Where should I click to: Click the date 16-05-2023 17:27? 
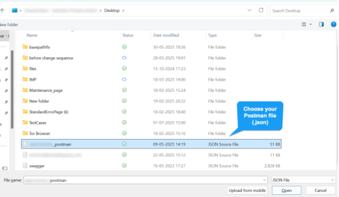click(169, 166)
